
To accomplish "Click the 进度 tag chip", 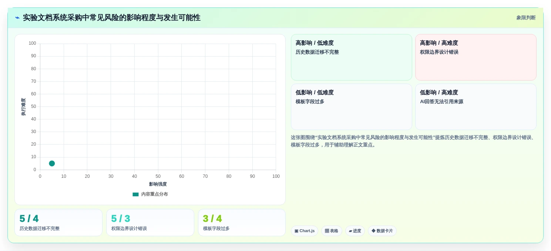I will (355, 231).
